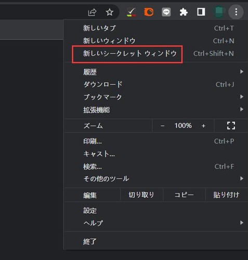The image size is (248, 260).
Task: Open 設定 from the menu
Action: (x=156, y=211)
